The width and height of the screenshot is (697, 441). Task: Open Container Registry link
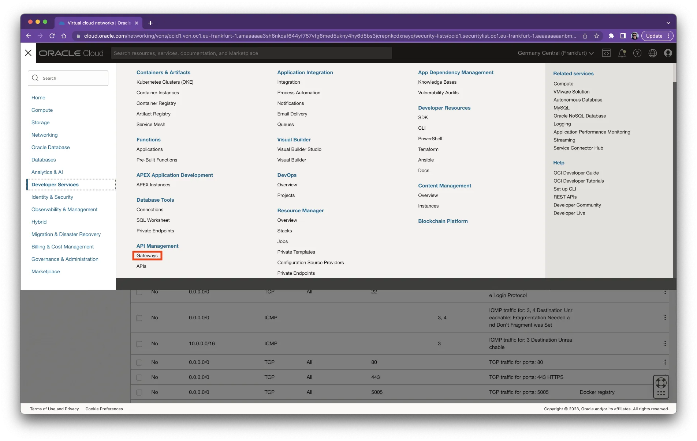click(x=156, y=103)
